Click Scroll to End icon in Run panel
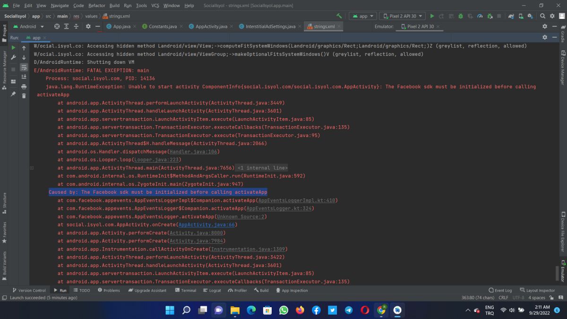This screenshot has width=567, height=319. coord(24,77)
